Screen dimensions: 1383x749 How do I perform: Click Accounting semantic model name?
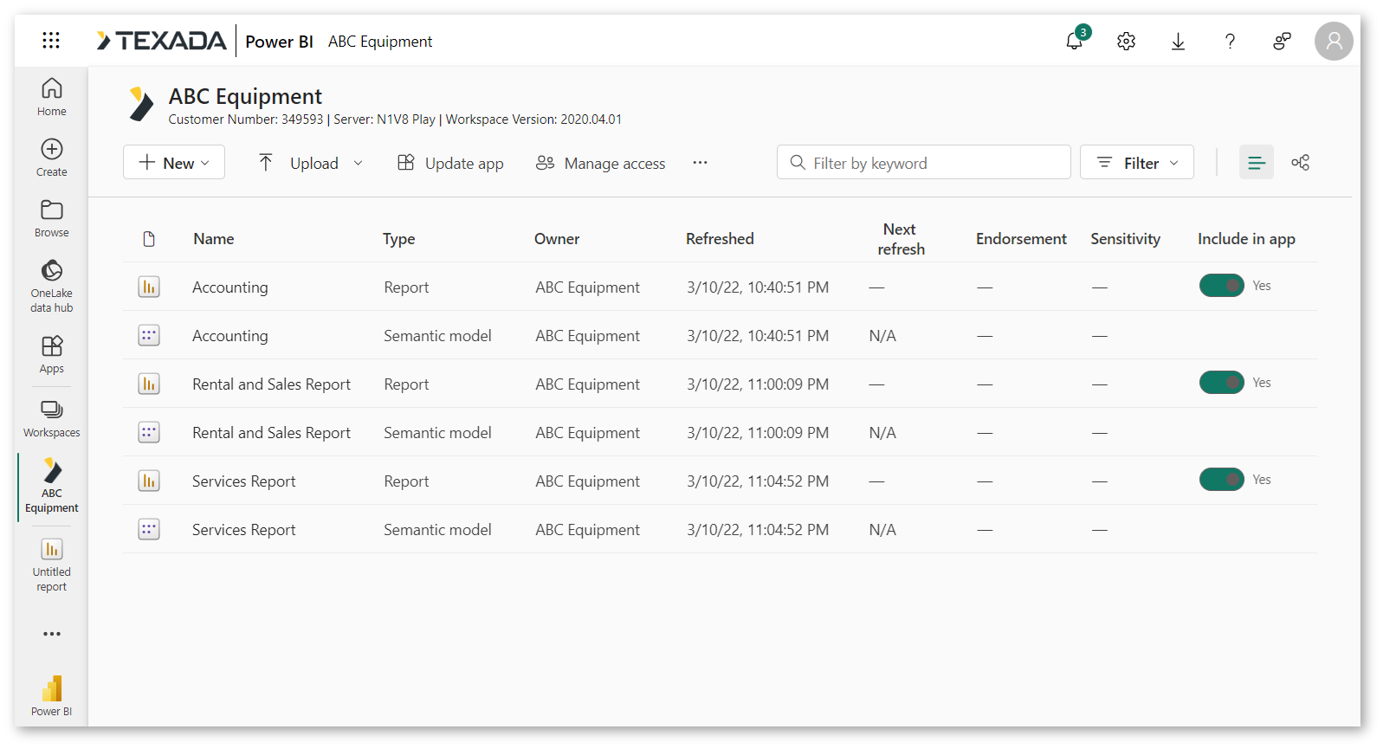230,336
